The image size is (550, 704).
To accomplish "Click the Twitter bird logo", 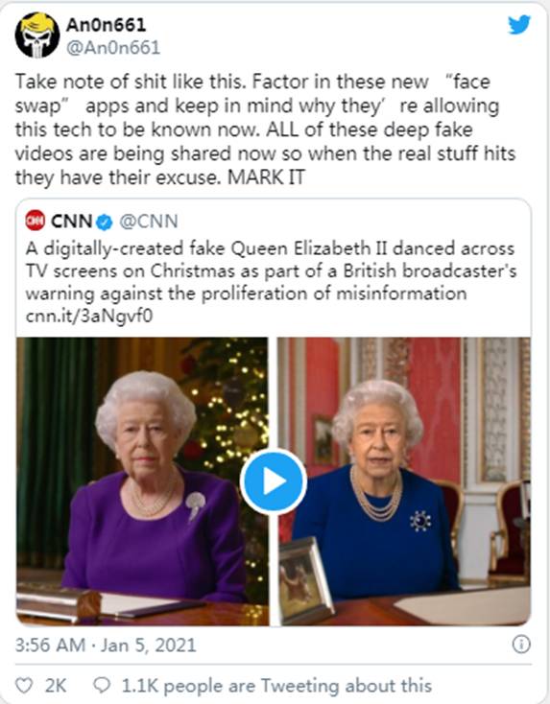I will [519, 25].
